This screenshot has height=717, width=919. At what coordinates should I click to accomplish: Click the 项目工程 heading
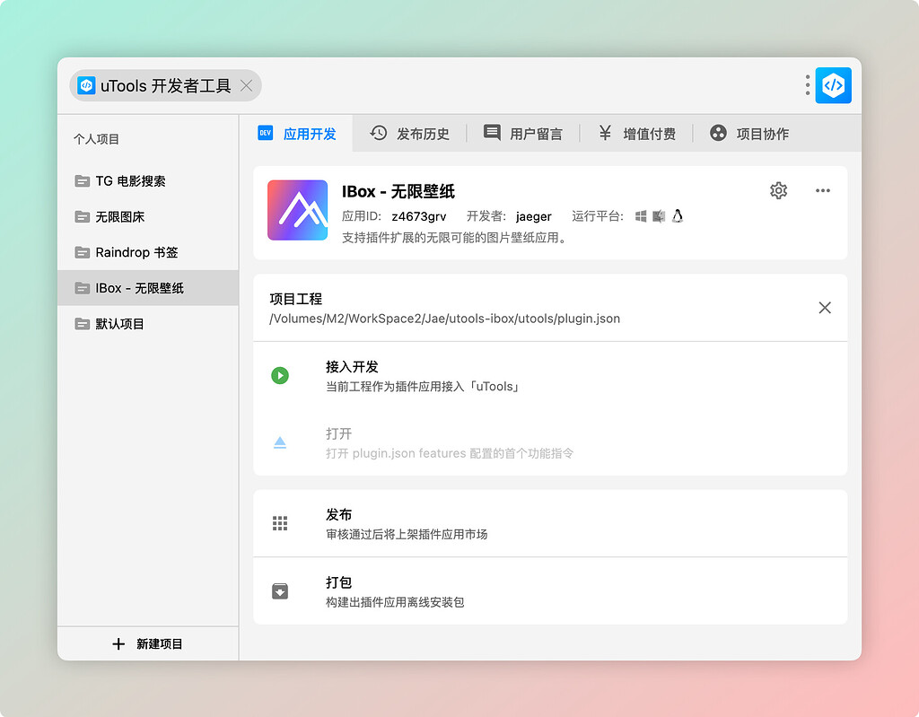click(x=296, y=299)
